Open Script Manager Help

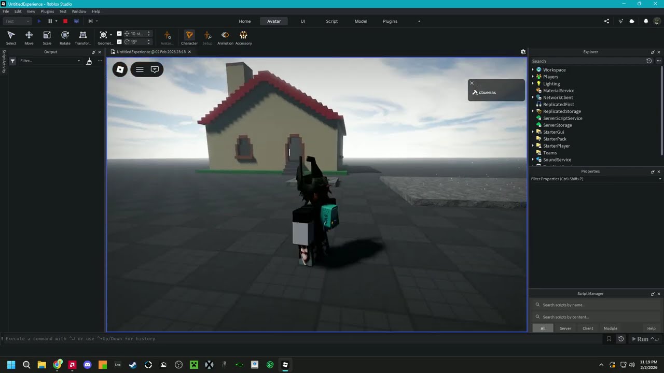coord(652,328)
